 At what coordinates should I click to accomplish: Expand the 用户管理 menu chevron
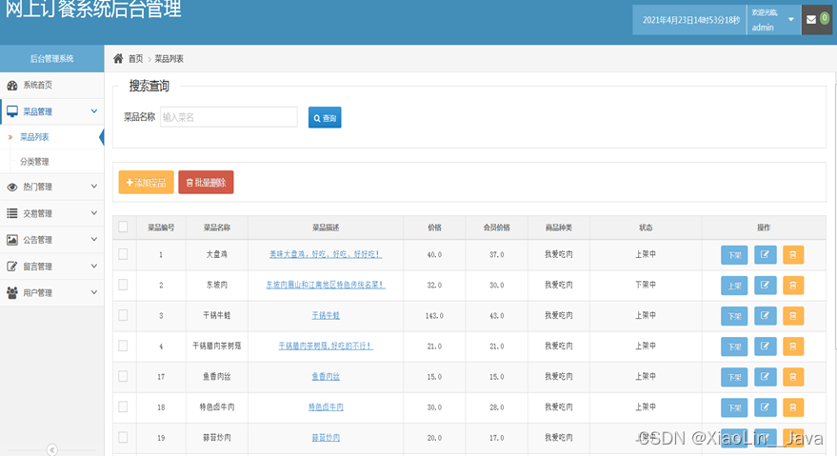tap(94, 292)
